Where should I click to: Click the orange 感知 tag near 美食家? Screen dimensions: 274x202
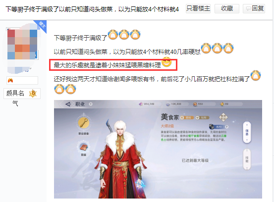tap(187, 118)
